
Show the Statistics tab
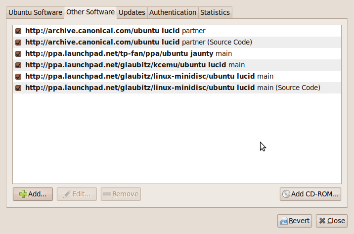tap(215, 12)
